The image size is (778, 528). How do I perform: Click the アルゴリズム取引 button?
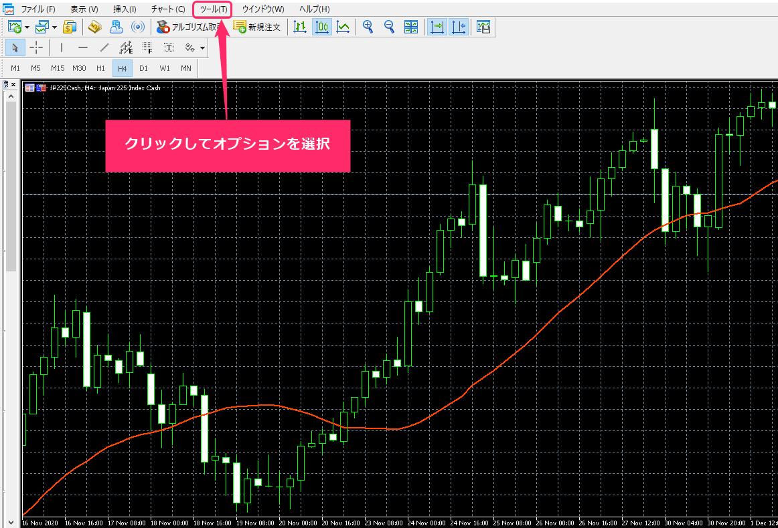click(189, 27)
